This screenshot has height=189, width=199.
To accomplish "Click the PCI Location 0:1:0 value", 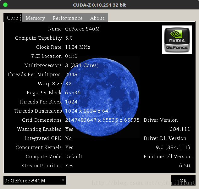I will (71, 56).
